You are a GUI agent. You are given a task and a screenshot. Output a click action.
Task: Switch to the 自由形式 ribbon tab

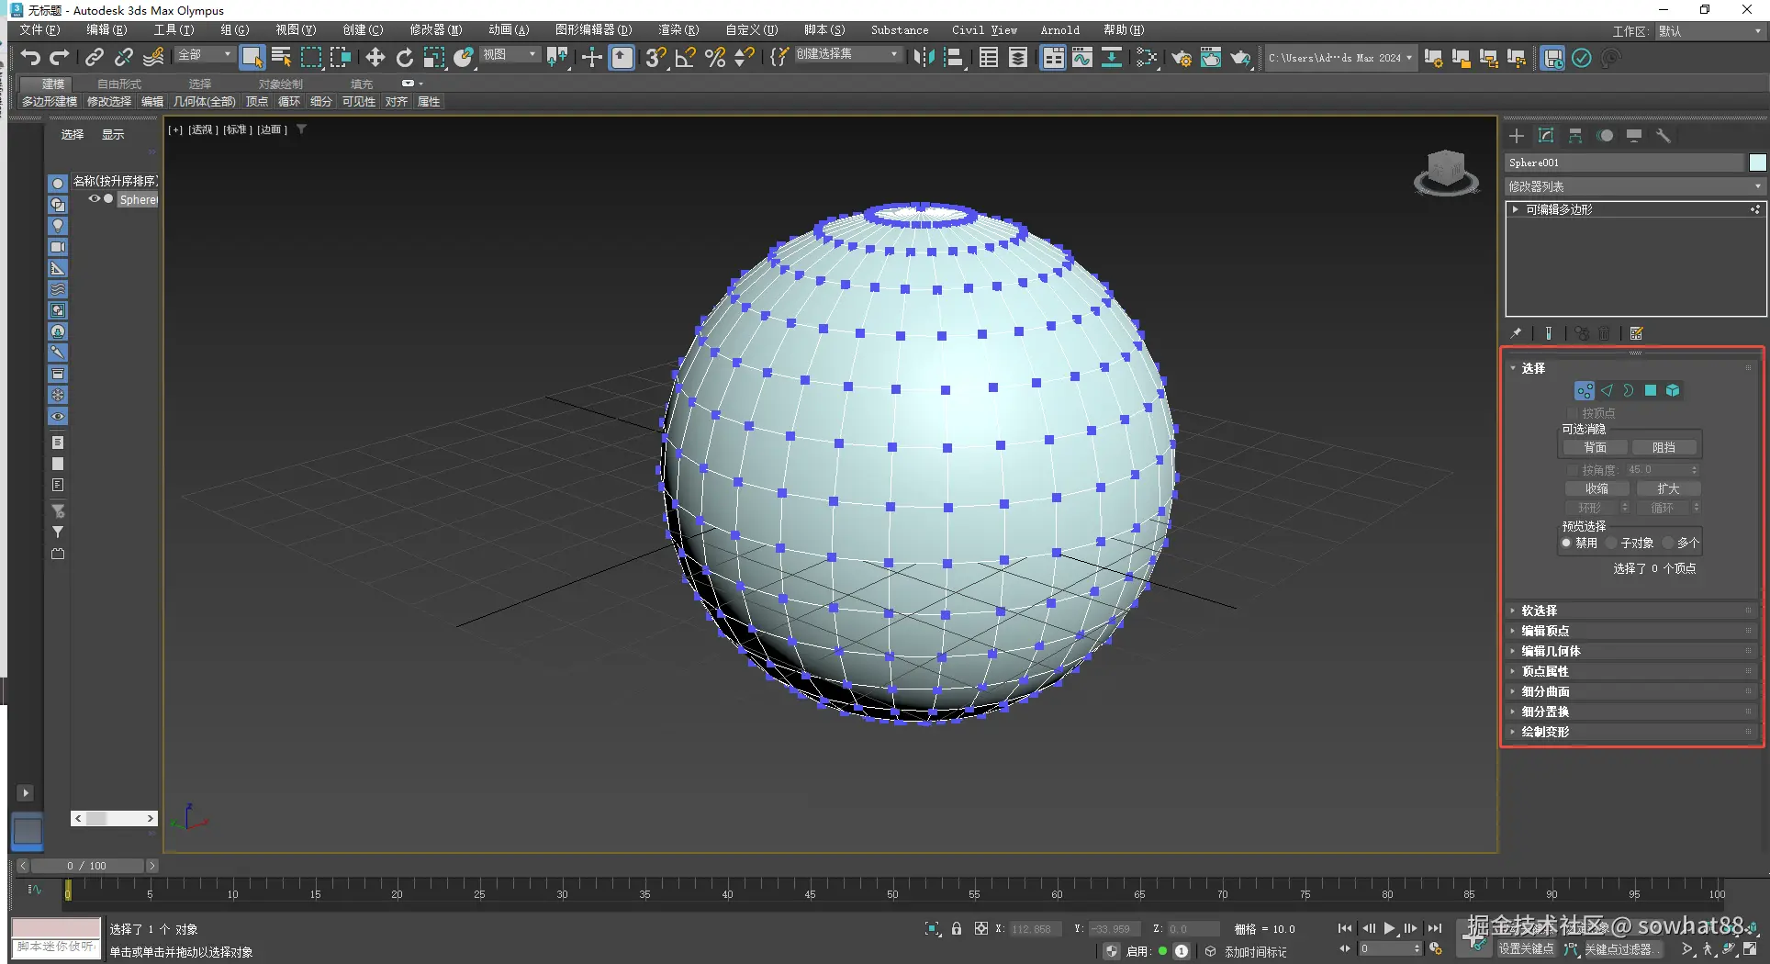(x=119, y=84)
